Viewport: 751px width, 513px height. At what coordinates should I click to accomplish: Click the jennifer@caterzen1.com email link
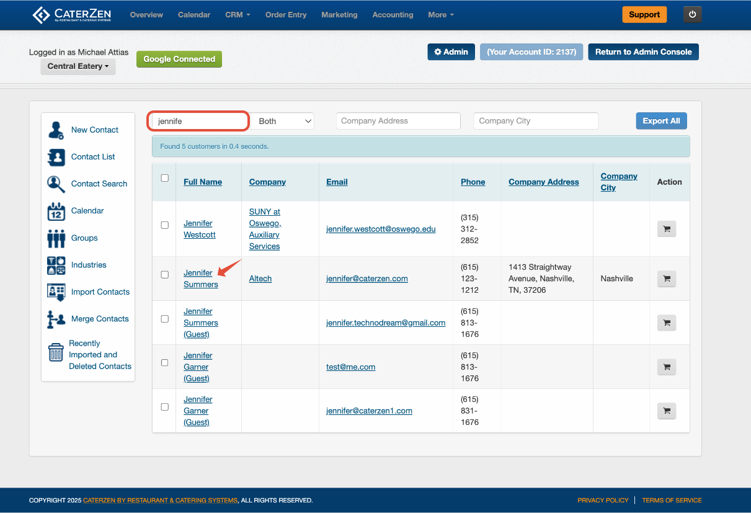click(369, 411)
